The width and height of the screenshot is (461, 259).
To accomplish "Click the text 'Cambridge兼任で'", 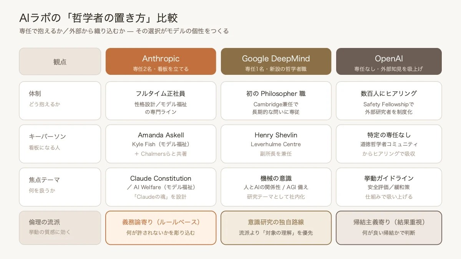I will pyautogui.click(x=276, y=104).
